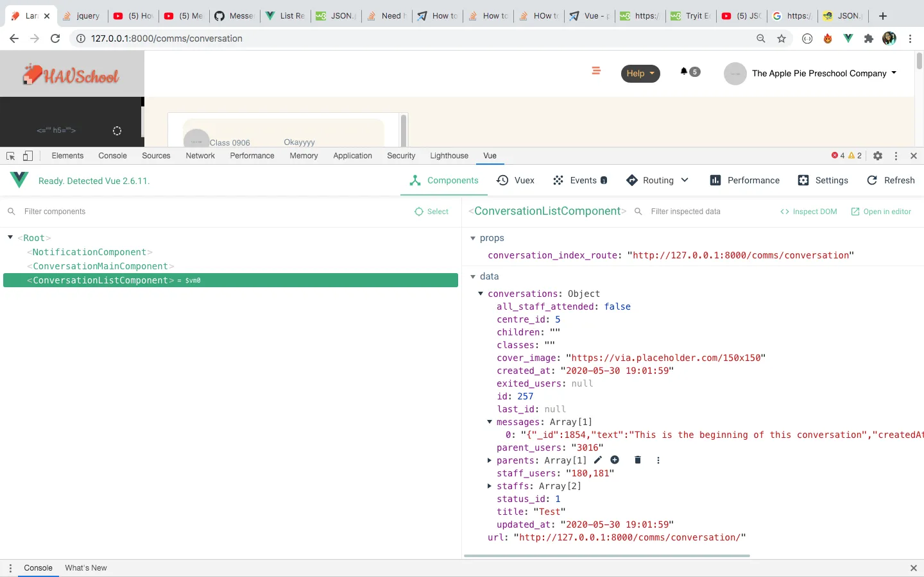Click Open in editor link

pyautogui.click(x=881, y=212)
